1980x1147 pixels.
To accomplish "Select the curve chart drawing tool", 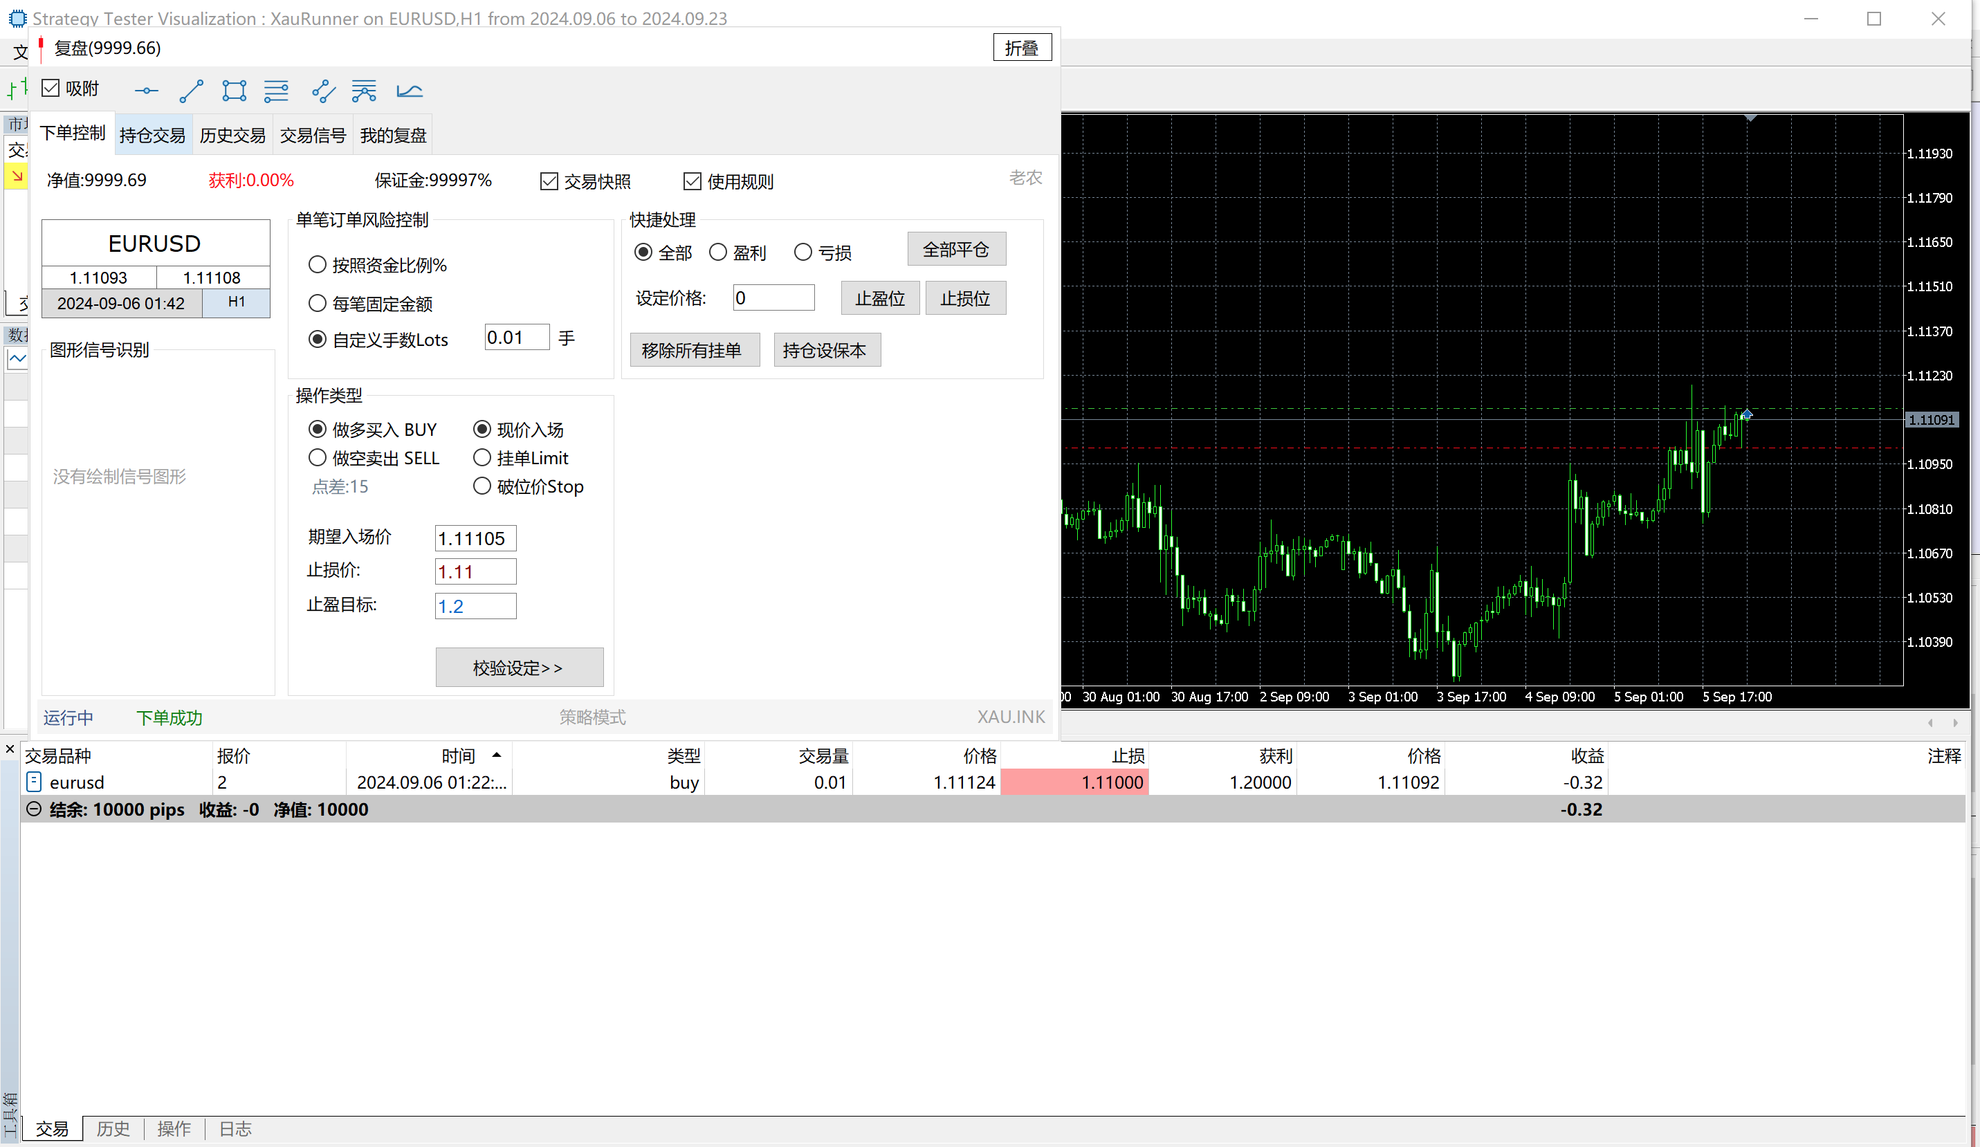I will tap(410, 91).
